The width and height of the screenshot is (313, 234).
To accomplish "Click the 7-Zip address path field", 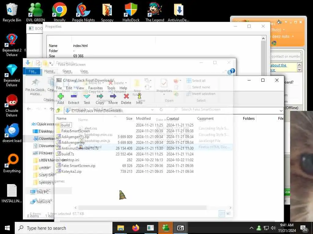I will 172,111.
